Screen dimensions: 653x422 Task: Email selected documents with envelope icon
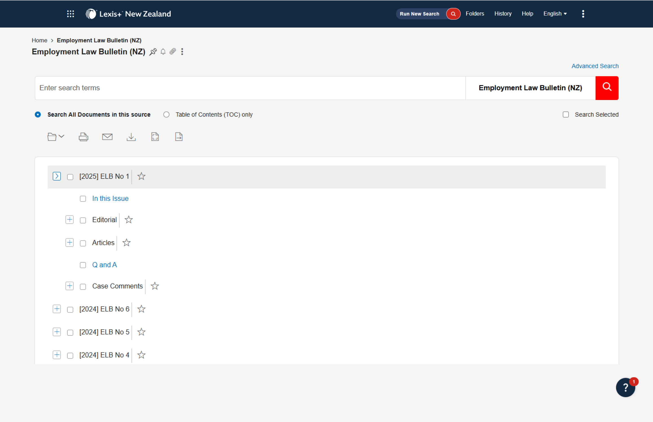[x=107, y=137]
